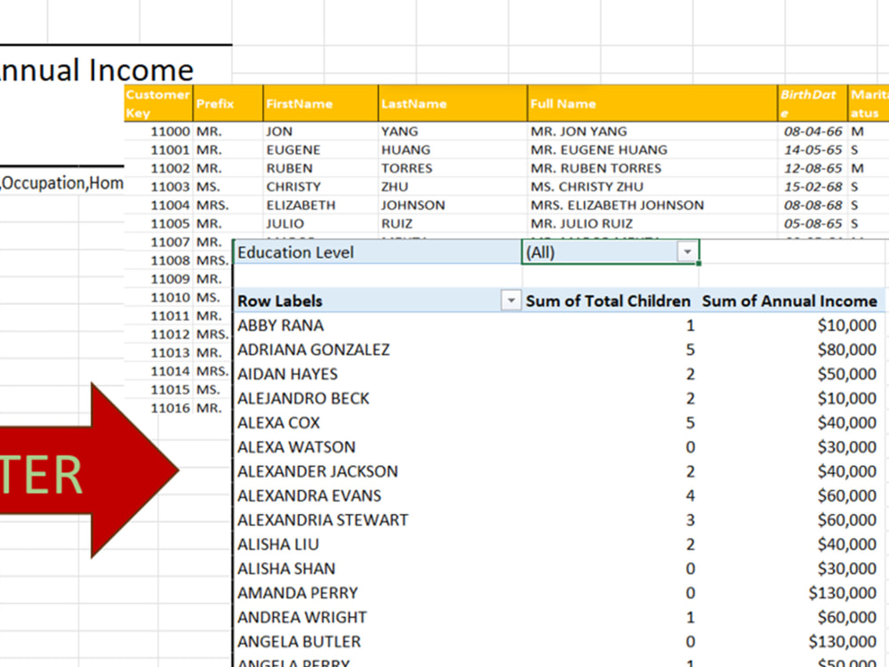Select the ALEXANDRIA STEWART row label
Screen dimensions: 889x667
pos(323,520)
